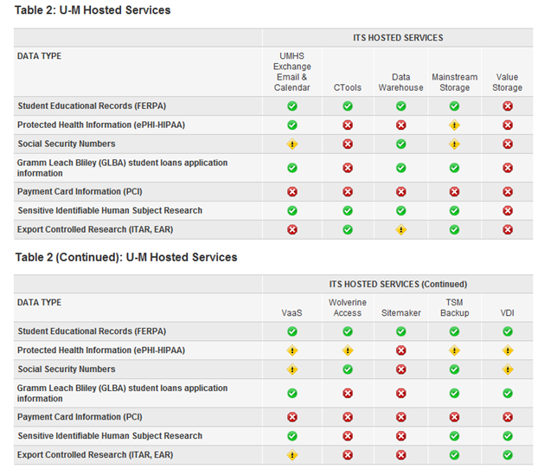This screenshot has width=538, height=469.
Task: Click red X for FERPA under Value Storage
Action: click(507, 106)
